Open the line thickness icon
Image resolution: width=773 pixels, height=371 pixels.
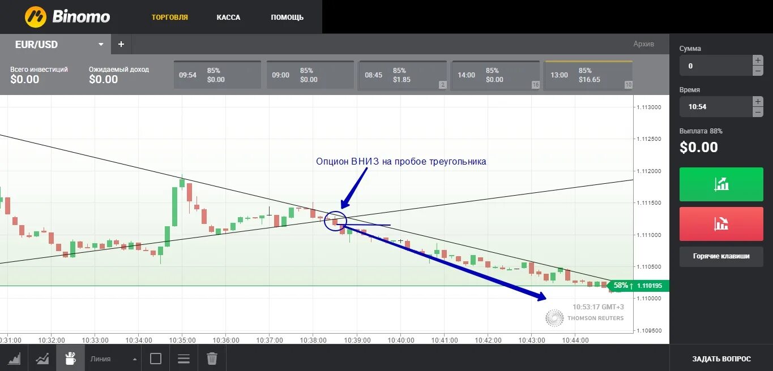pyautogui.click(x=183, y=359)
